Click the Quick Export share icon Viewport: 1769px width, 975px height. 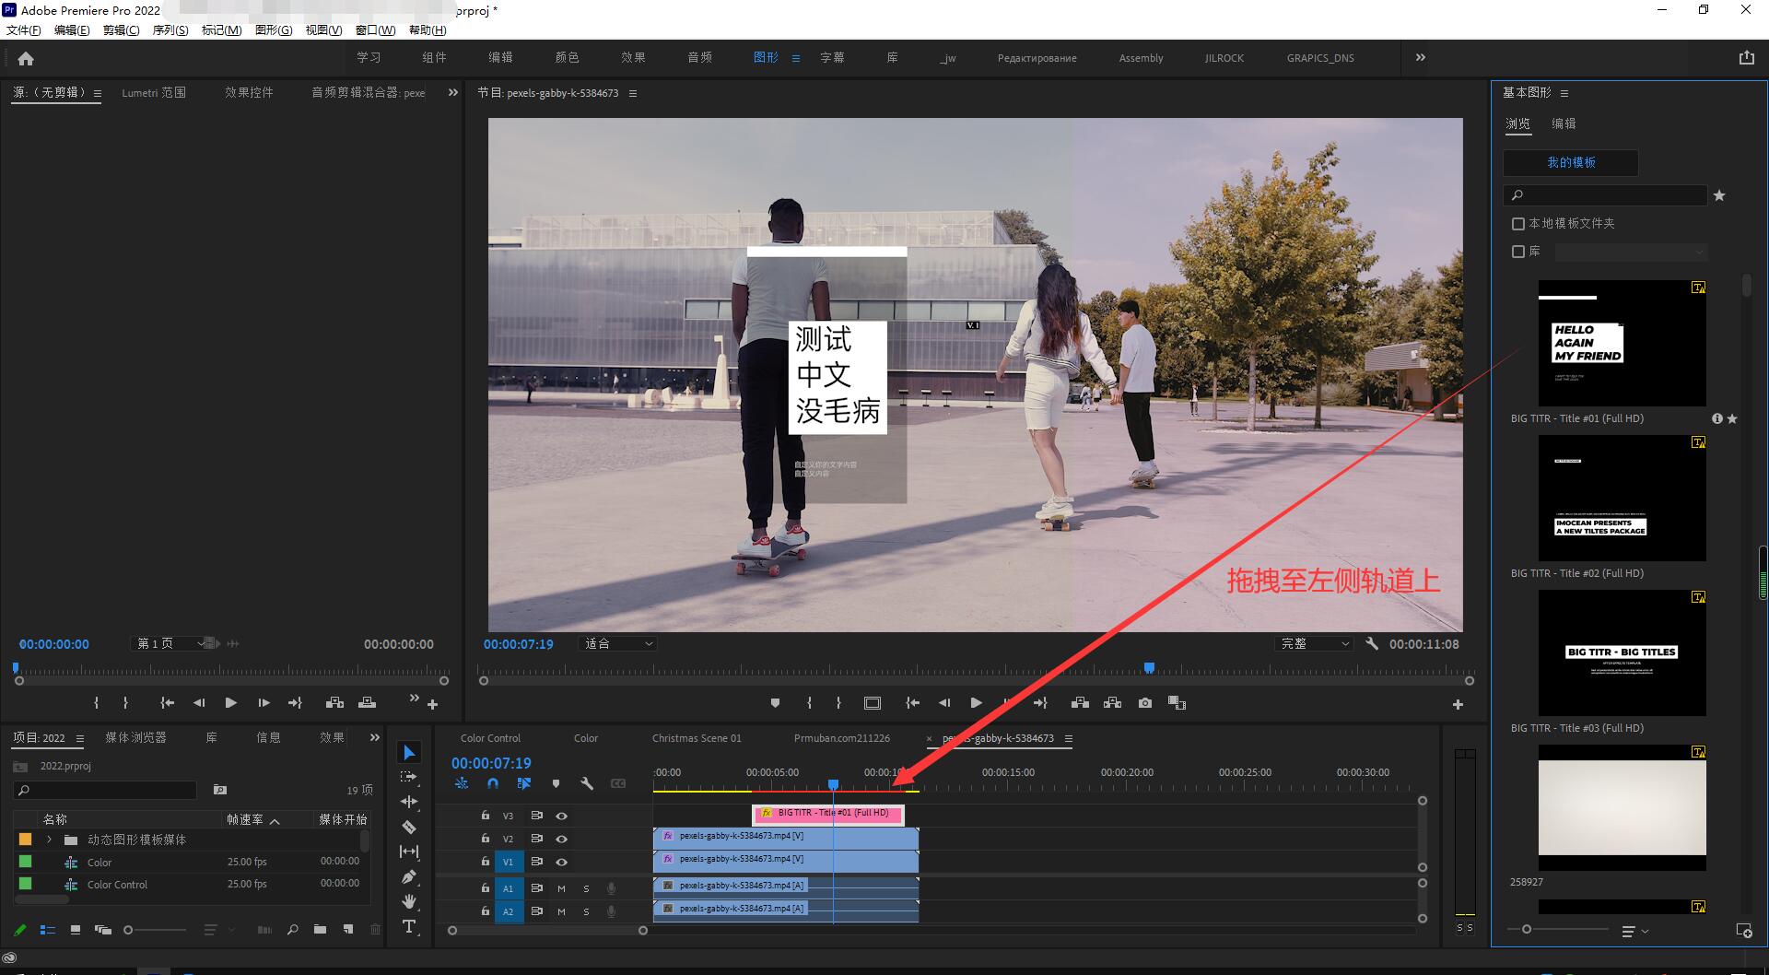point(1746,58)
